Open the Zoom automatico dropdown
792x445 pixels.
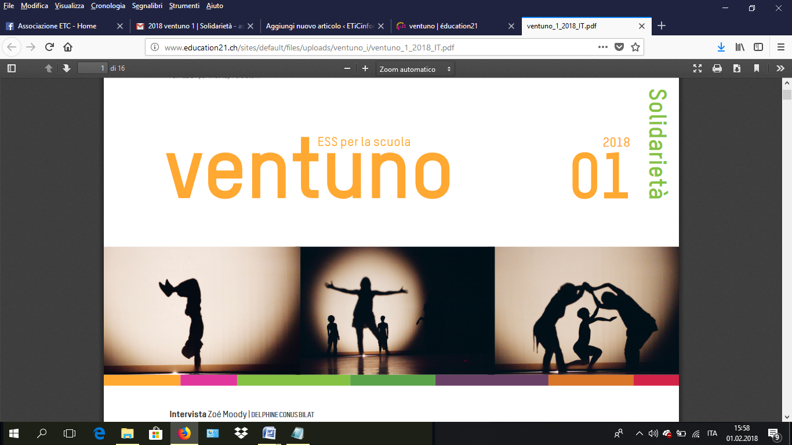(415, 69)
